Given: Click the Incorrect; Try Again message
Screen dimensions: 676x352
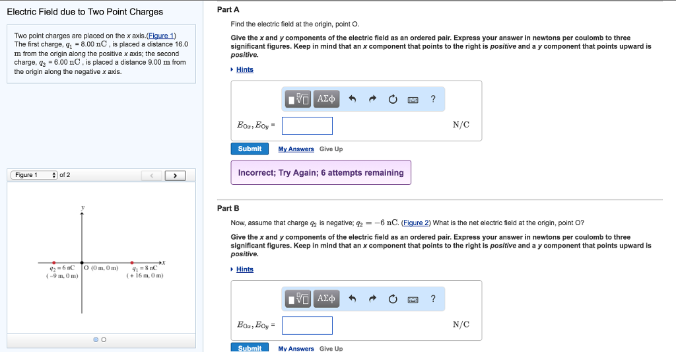Looking at the screenshot, I should [321, 172].
